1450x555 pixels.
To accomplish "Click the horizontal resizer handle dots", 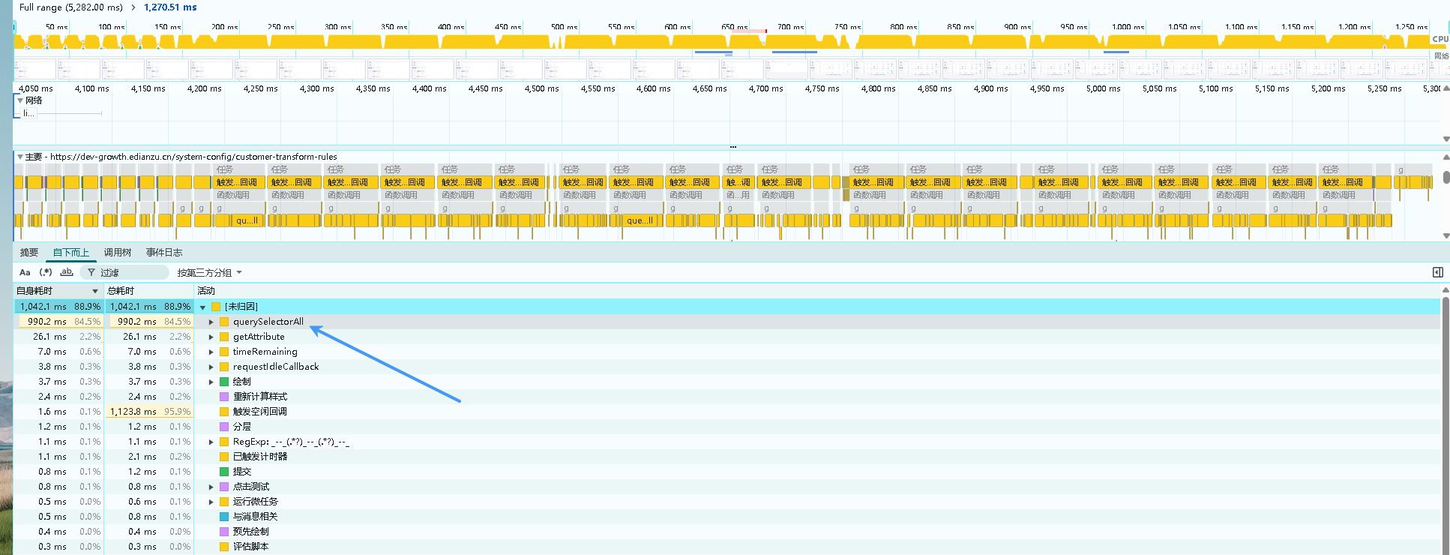I will (732, 147).
